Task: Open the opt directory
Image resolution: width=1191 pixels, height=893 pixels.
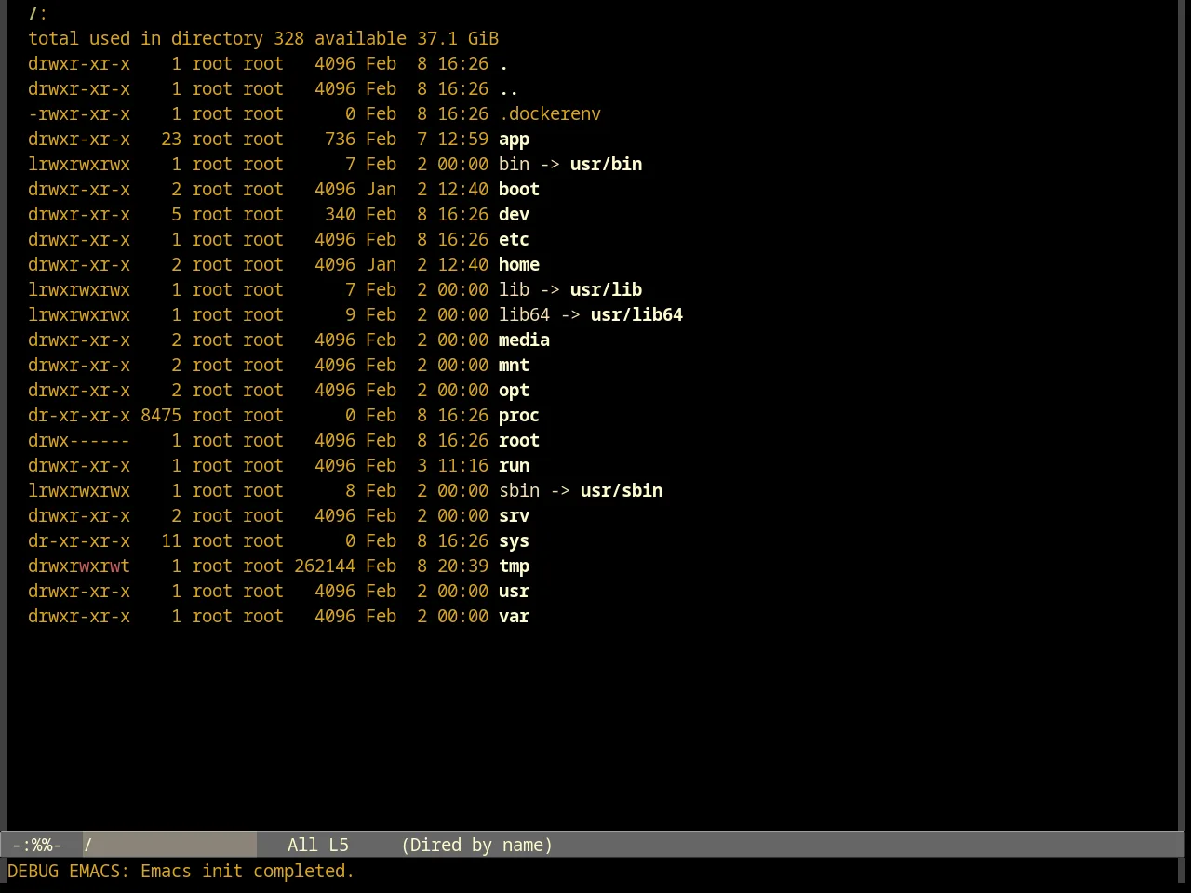Action: pos(514,391)
